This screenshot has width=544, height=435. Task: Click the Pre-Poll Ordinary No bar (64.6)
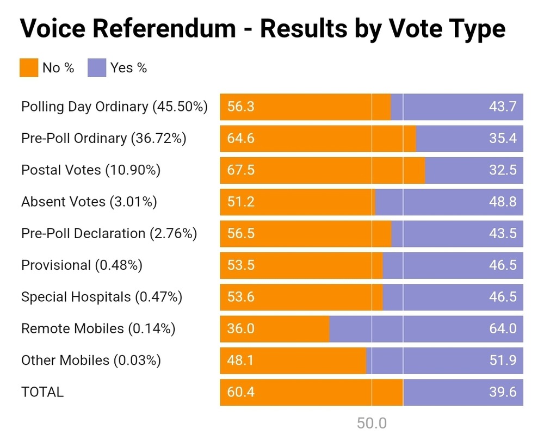[x=318, y=139]
